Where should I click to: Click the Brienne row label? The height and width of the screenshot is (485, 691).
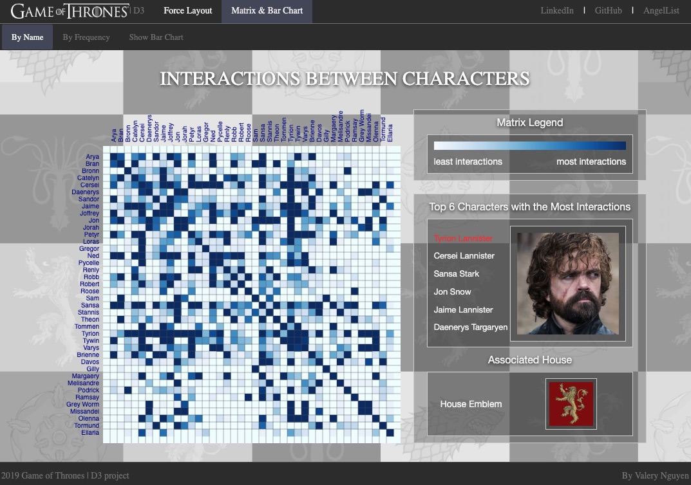[x=88, y=354]
